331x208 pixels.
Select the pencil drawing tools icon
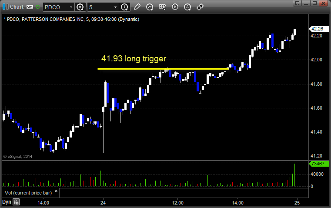click(x=137, y=7)
